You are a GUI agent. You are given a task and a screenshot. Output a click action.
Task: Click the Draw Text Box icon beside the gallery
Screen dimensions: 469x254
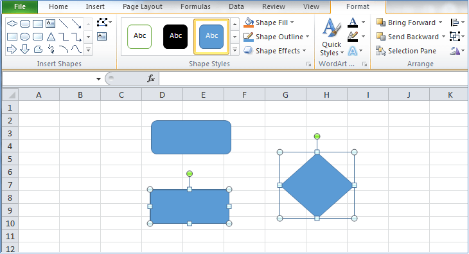(102, 37)
